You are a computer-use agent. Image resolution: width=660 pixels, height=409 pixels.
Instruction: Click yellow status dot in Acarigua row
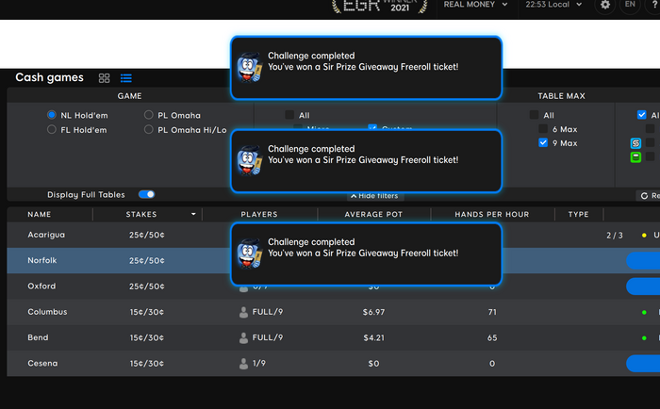pyautogui.click(x=644, y=236)
